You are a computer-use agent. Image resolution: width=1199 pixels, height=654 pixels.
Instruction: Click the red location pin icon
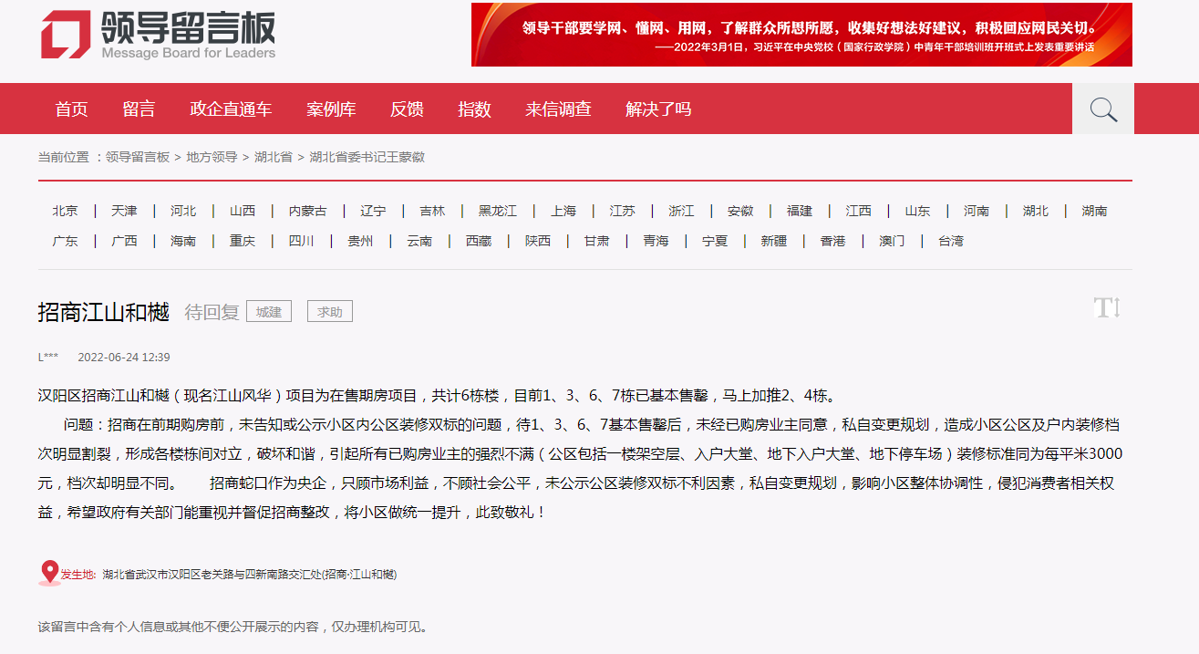coord(49,573)
